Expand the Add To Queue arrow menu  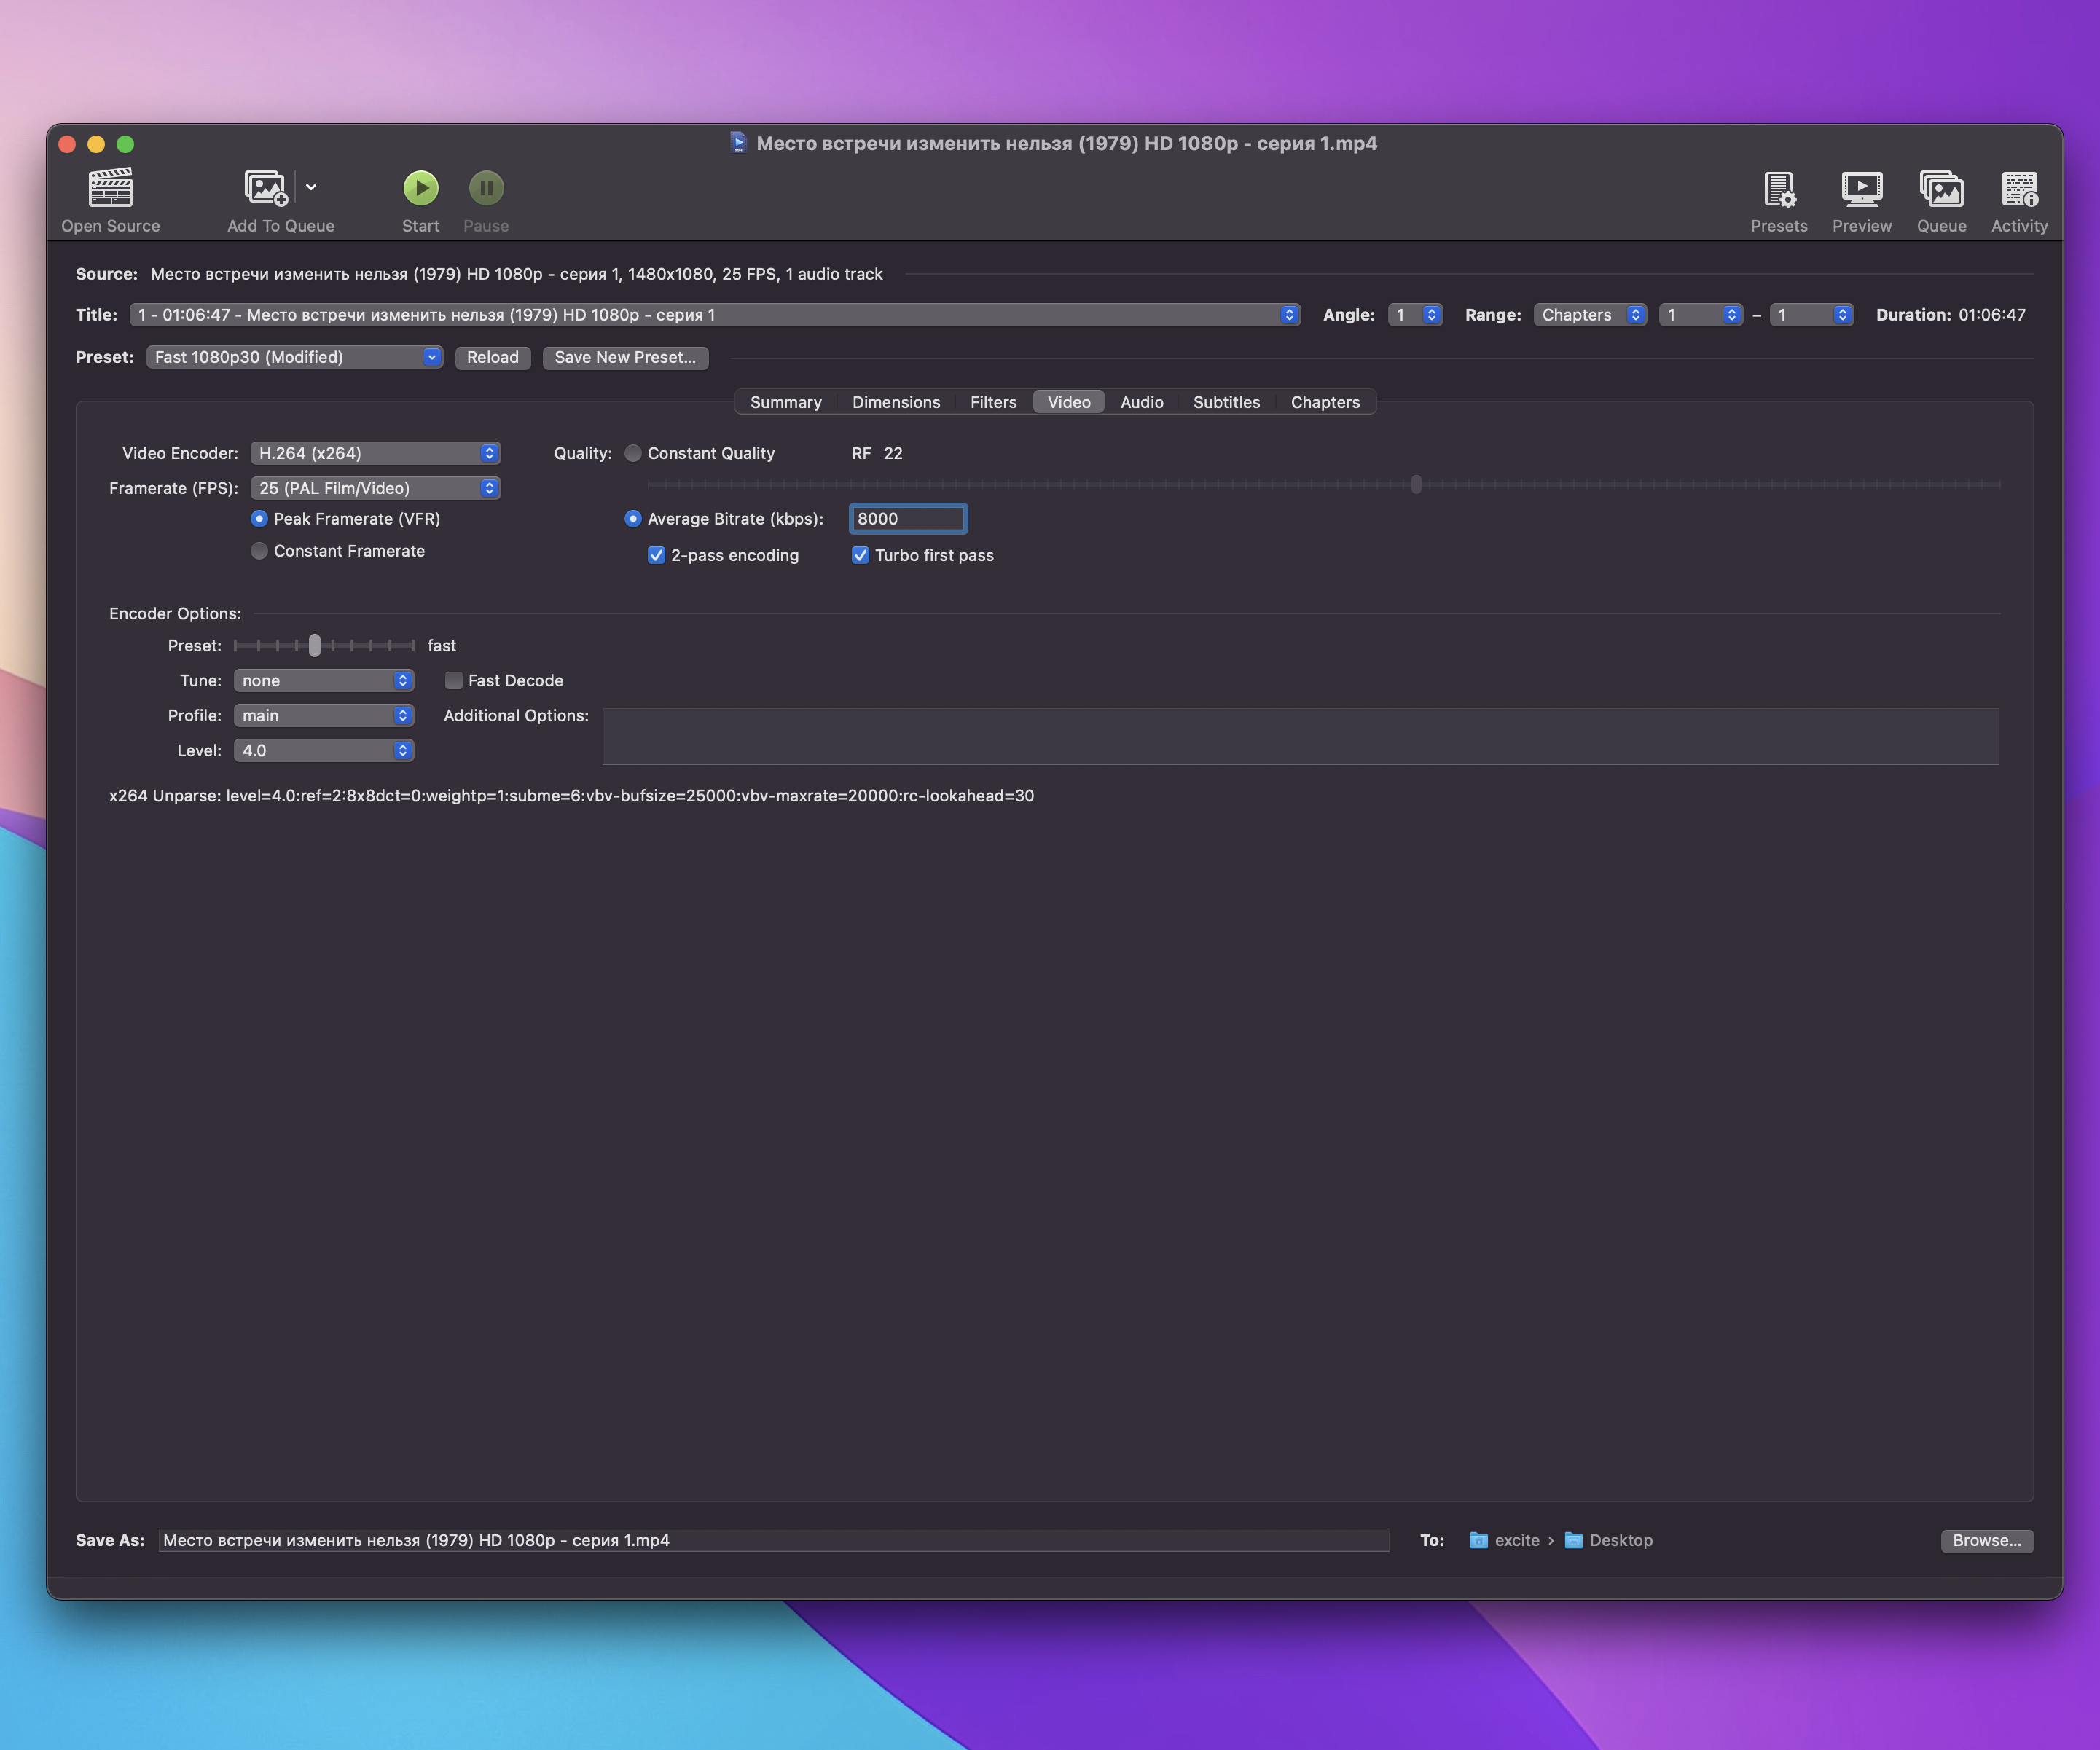click(311, 187)
